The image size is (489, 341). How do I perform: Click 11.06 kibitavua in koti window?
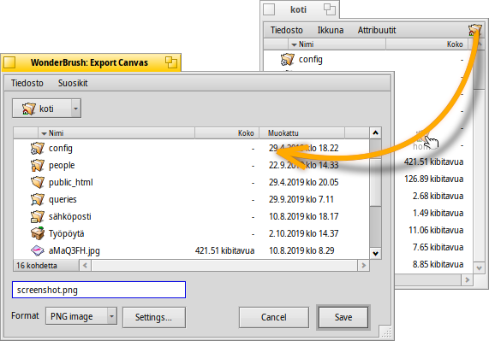(436, 231)
